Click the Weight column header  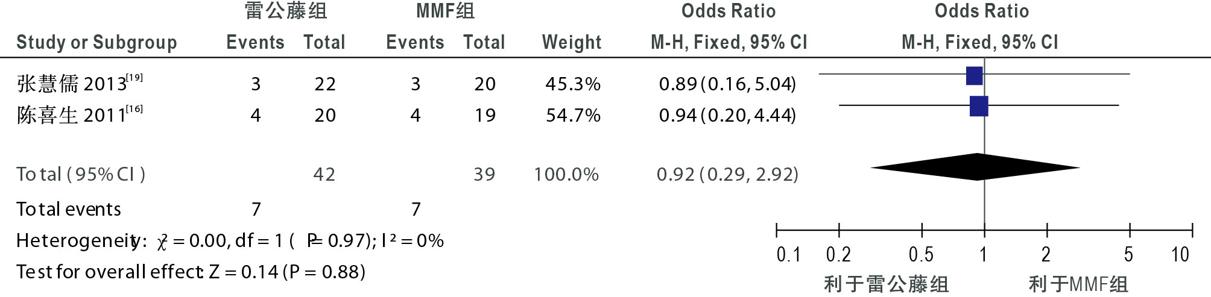point(572,42)
